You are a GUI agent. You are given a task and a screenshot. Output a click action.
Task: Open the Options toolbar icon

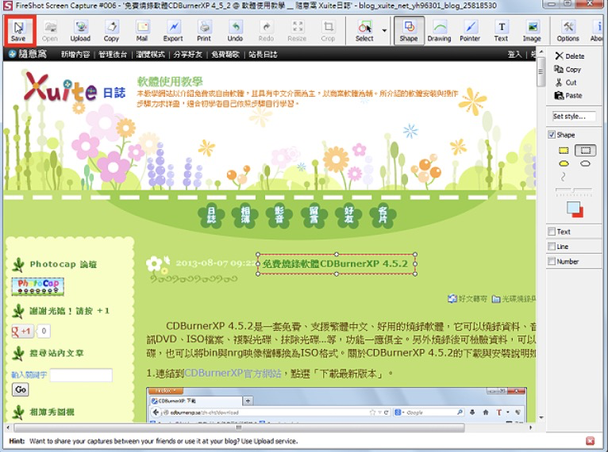point(568,31)
